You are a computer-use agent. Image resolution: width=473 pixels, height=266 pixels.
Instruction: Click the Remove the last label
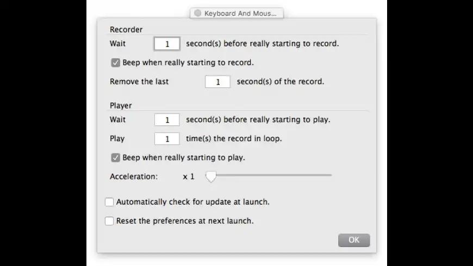pos(139,82)
